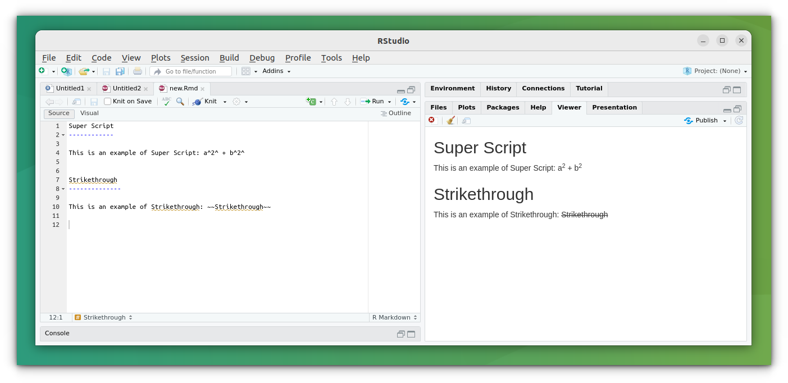Enable the Knit on Save checkbox
The image size is (788, 383).
(x=107, y=101)
